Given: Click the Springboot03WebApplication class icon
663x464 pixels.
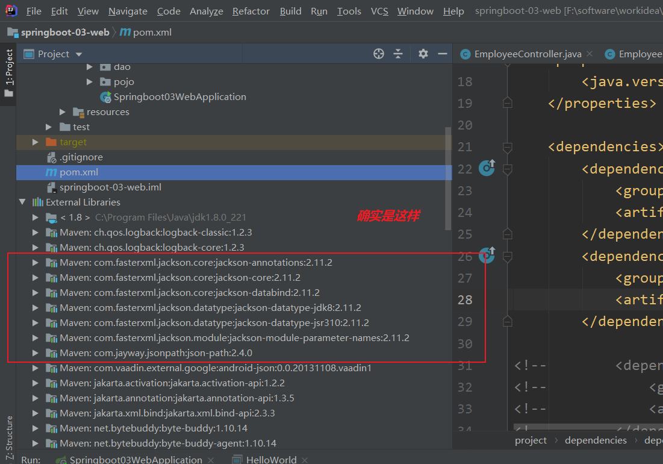Looking at the screenshot, I should pyautogui.click(x=105, y=97).
